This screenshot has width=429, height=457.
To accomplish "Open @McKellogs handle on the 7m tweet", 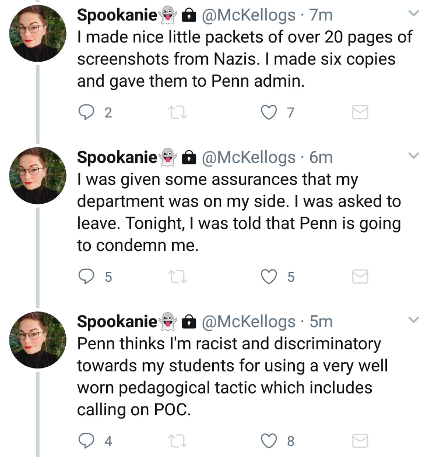I will [x=248, y=15].
